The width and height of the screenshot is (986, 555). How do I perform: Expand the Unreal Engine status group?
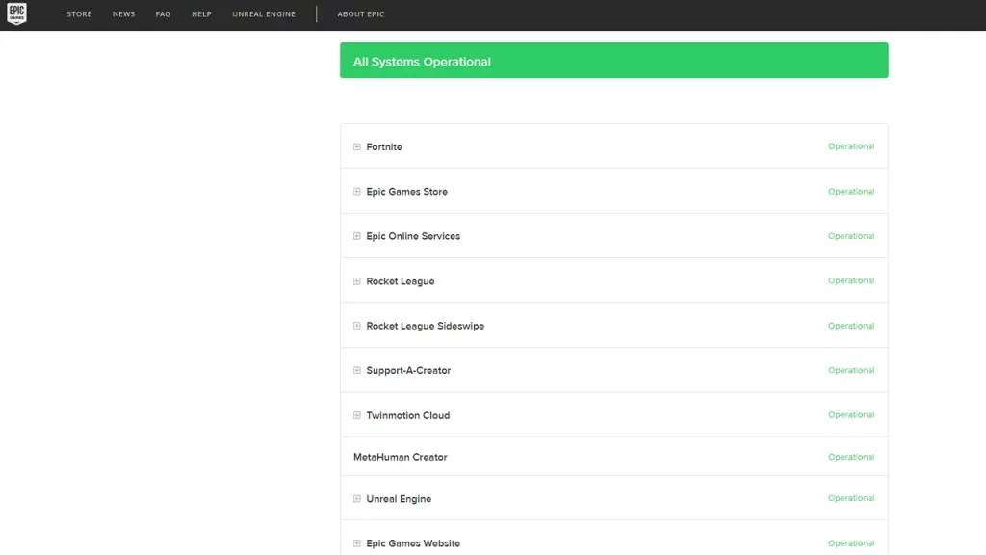click(357, 499)
